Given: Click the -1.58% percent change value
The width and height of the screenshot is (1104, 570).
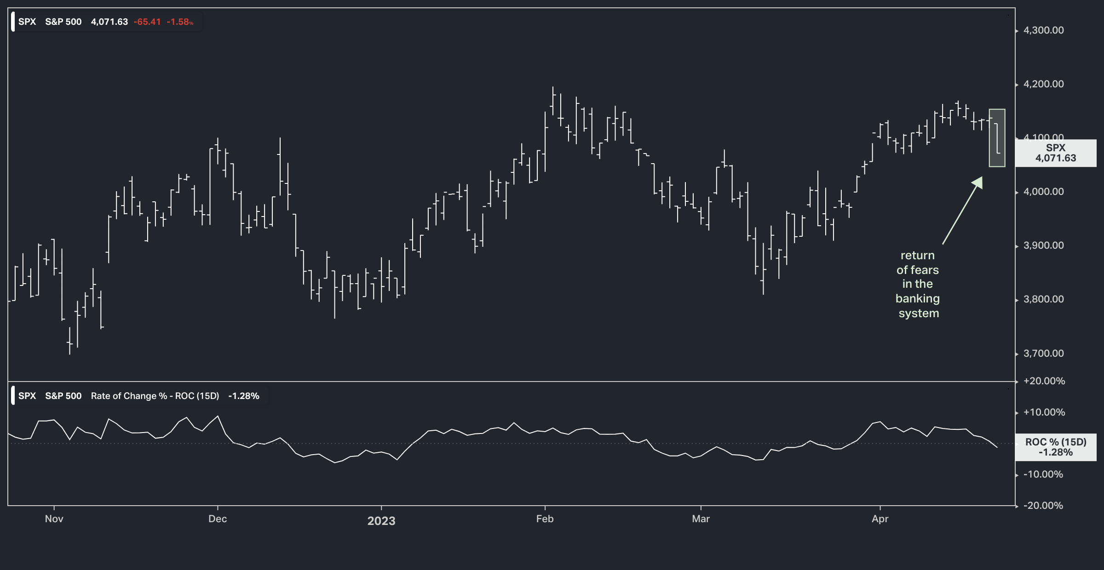Looking at the screenshot, I should pyautogui.click(x=180, y=22).
